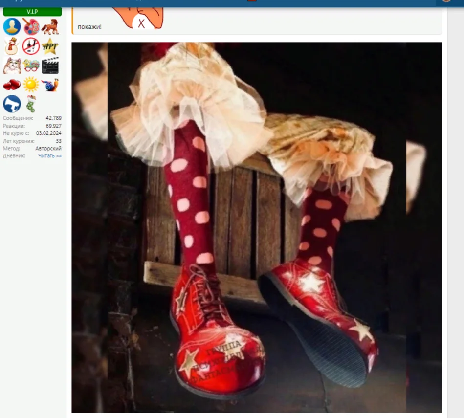
Task: Click the racing snail badge
Action: [x=50, y=85]
